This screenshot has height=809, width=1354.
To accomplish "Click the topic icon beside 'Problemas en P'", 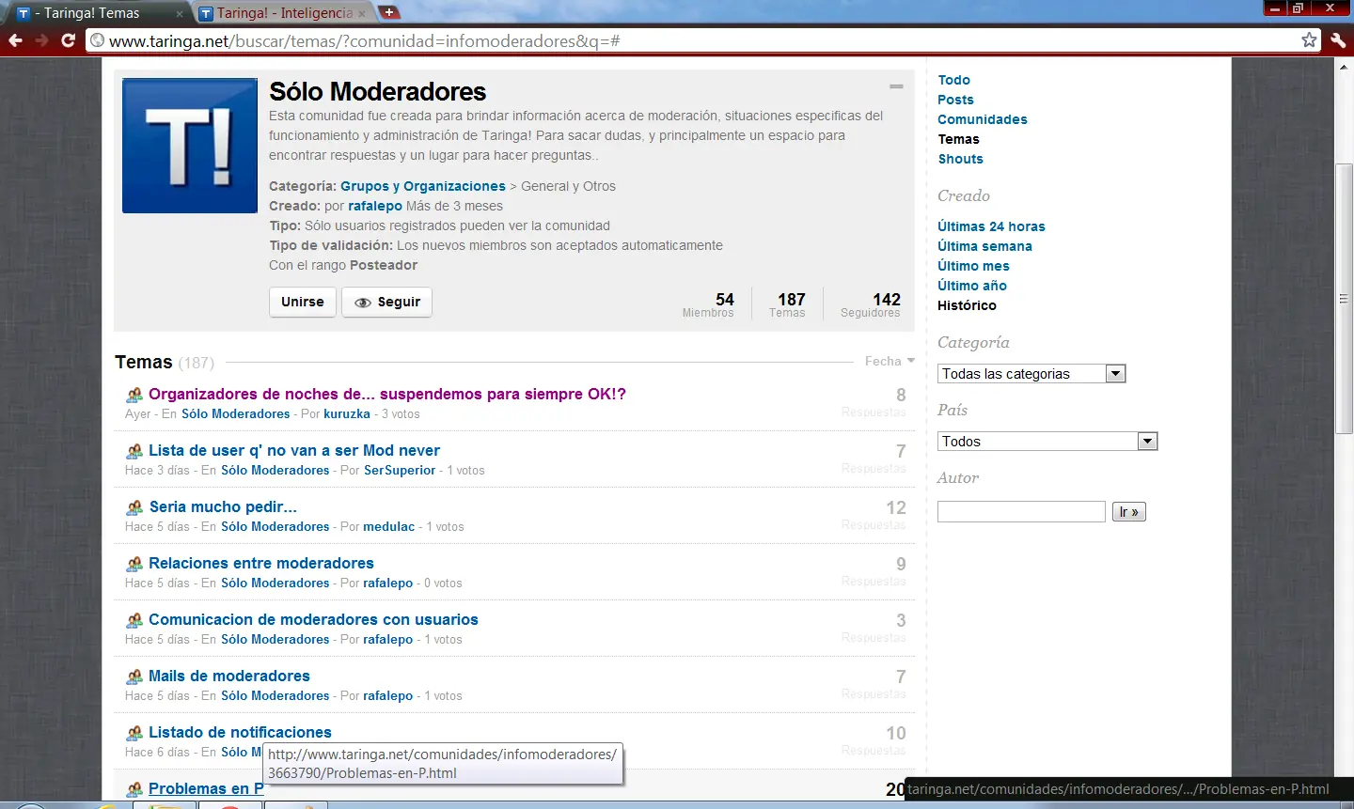I will point(134,790).
